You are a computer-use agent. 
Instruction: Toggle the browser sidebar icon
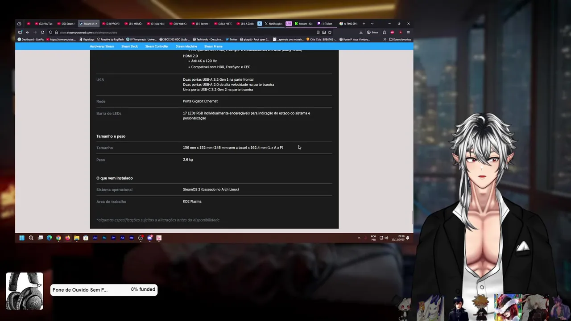click(20, 32)
